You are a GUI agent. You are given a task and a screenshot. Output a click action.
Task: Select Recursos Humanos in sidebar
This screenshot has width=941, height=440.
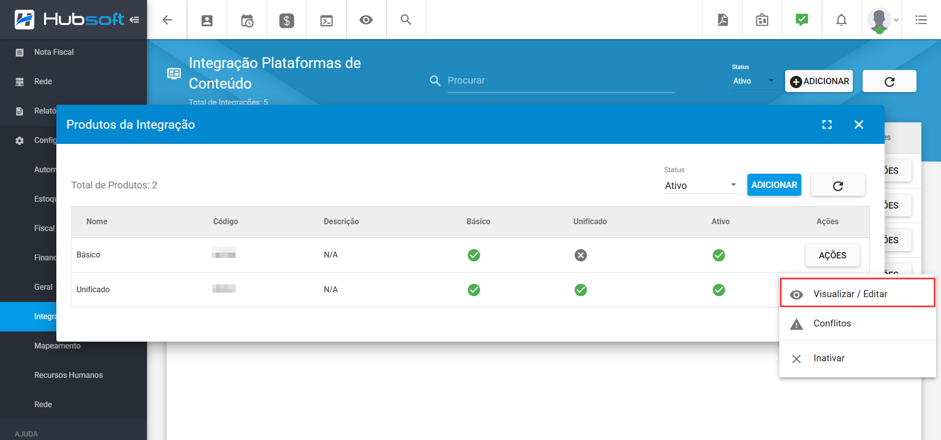pyautogui.click(x=69, y=375)
